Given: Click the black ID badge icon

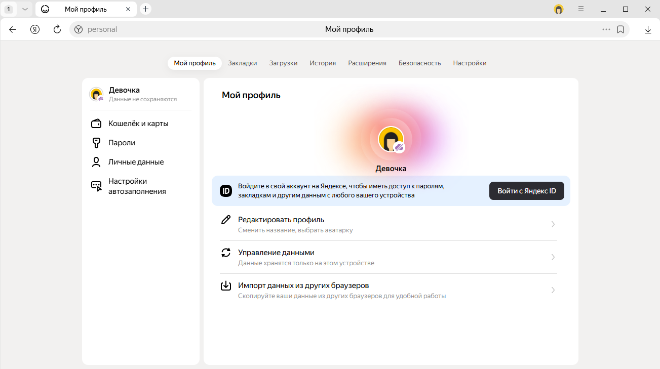Looking at the screenshot, I should (x=226, y=191).
